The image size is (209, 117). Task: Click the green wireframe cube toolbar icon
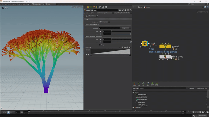click(91, 7)
